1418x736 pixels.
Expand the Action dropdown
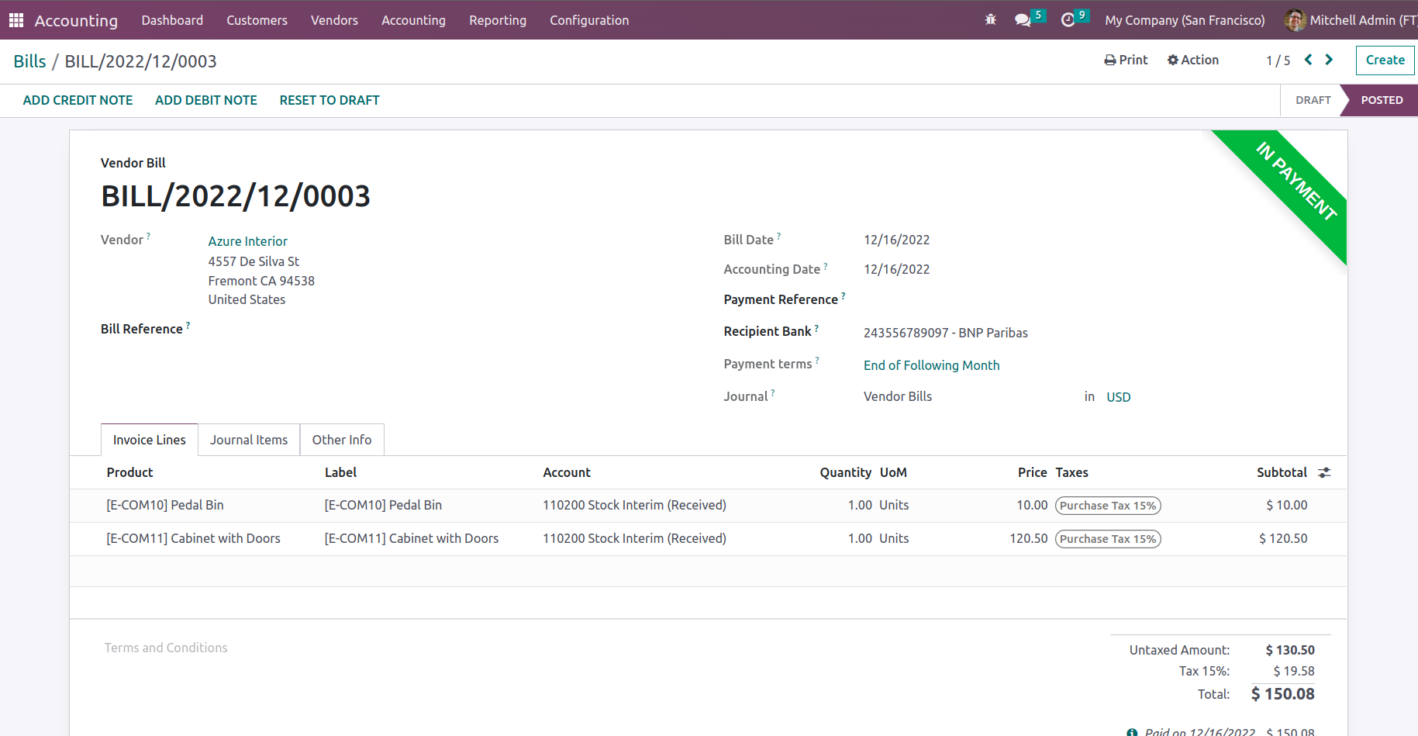(1192, 60)
